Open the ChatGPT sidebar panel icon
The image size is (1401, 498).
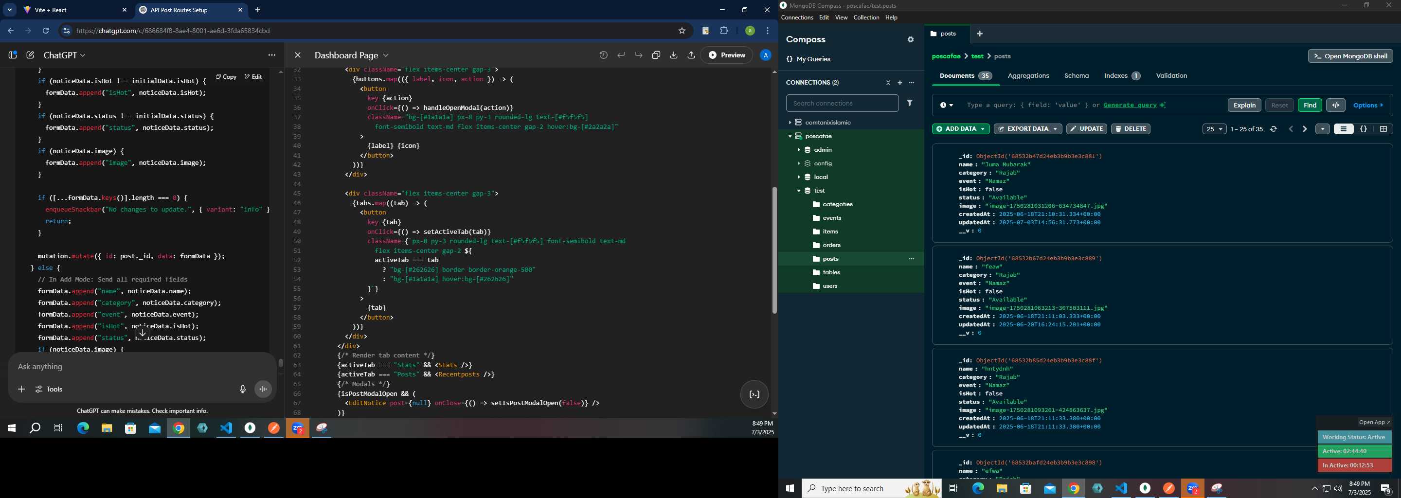tap(13, 55)
